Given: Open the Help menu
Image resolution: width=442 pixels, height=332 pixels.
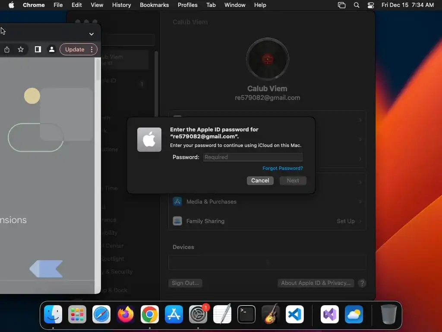Looking at the screenshot, I should [x=260, y=5].
